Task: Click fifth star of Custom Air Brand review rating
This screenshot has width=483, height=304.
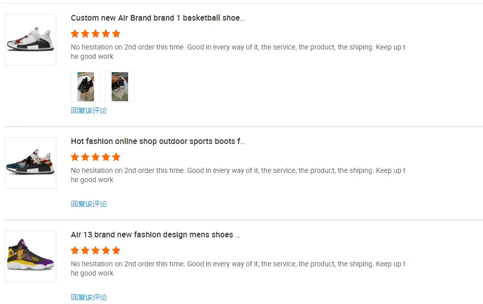Action: point(116,34)
